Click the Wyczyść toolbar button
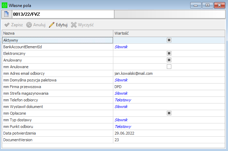This screenshot has height=151, width=228. [x=82, y=25]
